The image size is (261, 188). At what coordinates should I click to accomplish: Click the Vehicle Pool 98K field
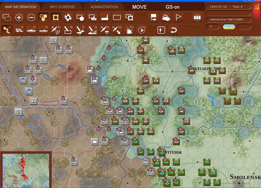(228, 19)
